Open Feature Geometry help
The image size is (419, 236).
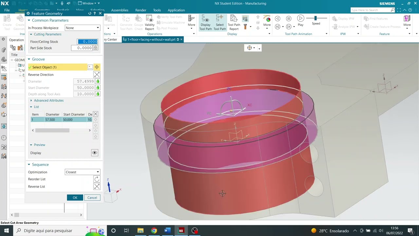(x=95, y=13)
